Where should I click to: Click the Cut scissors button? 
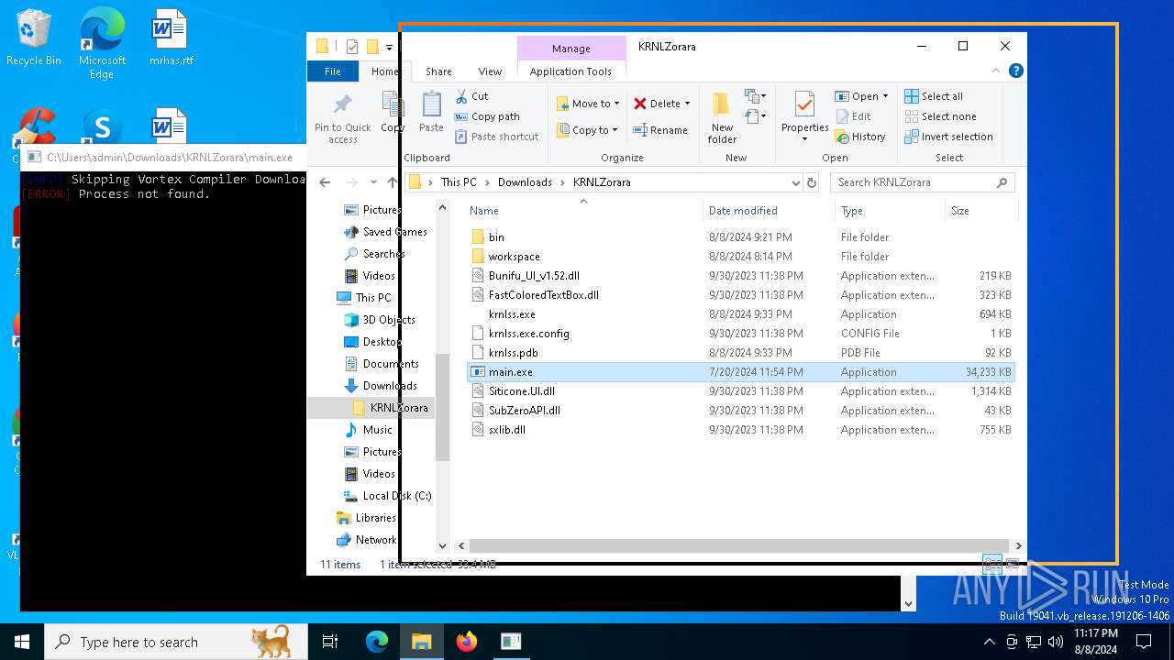click(x=472, y=96)
